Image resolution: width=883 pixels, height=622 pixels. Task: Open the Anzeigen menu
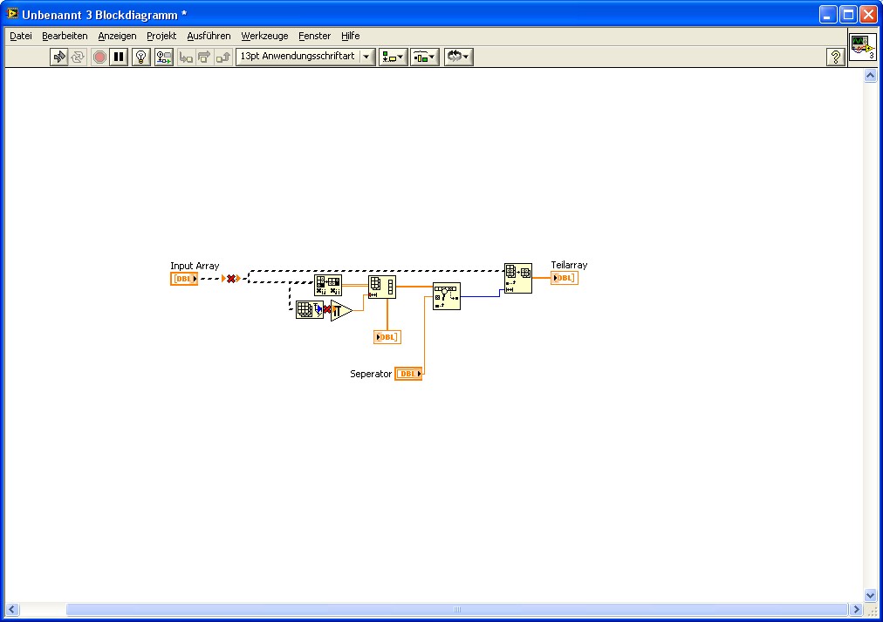pos(117,36)
